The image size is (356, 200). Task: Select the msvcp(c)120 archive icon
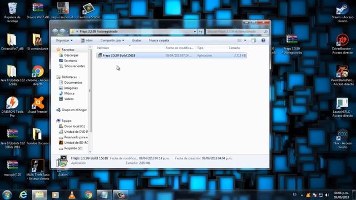pyautogui.click(x=12, y=168)
